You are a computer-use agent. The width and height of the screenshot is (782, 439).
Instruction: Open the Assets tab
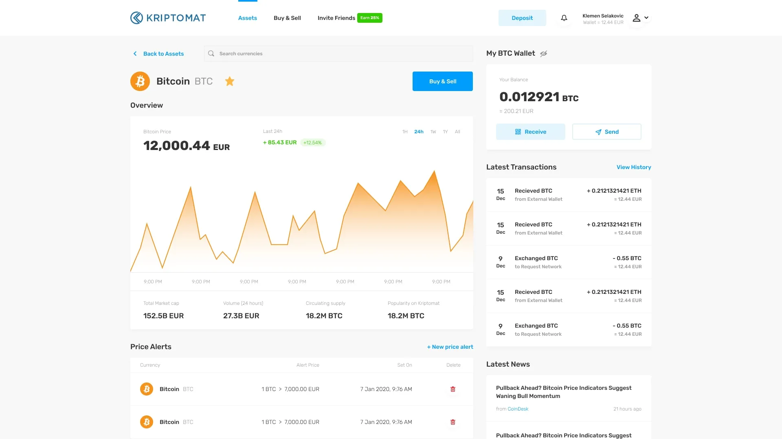248,18
